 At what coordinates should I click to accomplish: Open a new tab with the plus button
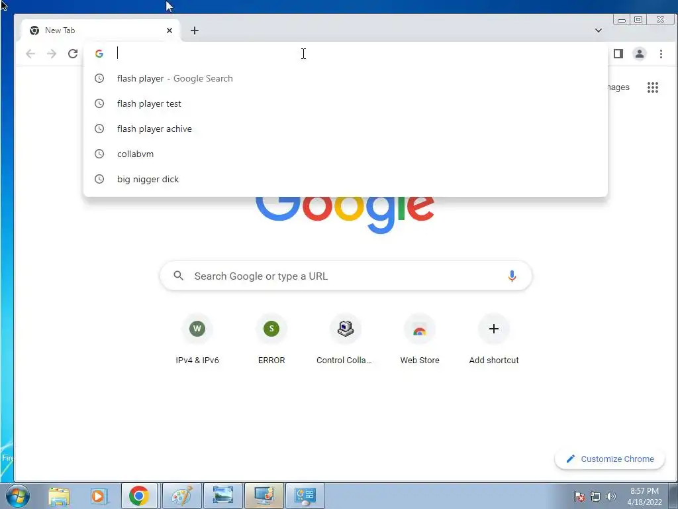[195, 30]
